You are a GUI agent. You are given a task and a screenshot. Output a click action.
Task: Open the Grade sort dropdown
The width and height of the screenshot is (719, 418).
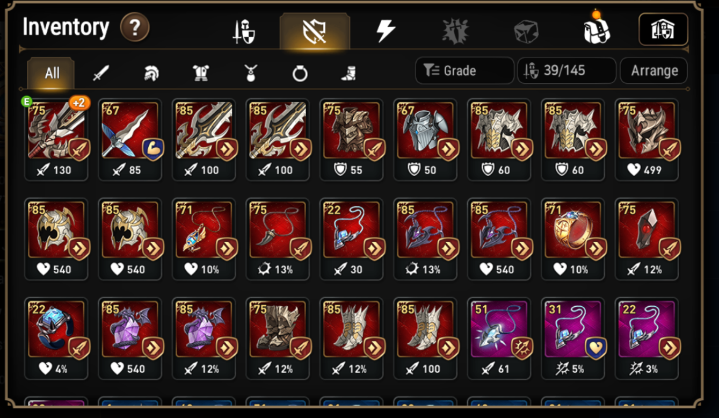click(x=464, y=70)
